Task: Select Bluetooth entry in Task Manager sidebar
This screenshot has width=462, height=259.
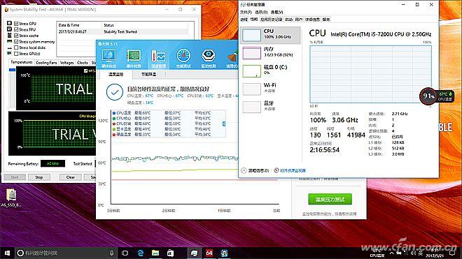Action: point(270,107)
